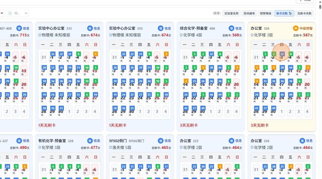Sort by 无刷卡天数
This screenshot has width=322, height=179.
tap(304, 13)
